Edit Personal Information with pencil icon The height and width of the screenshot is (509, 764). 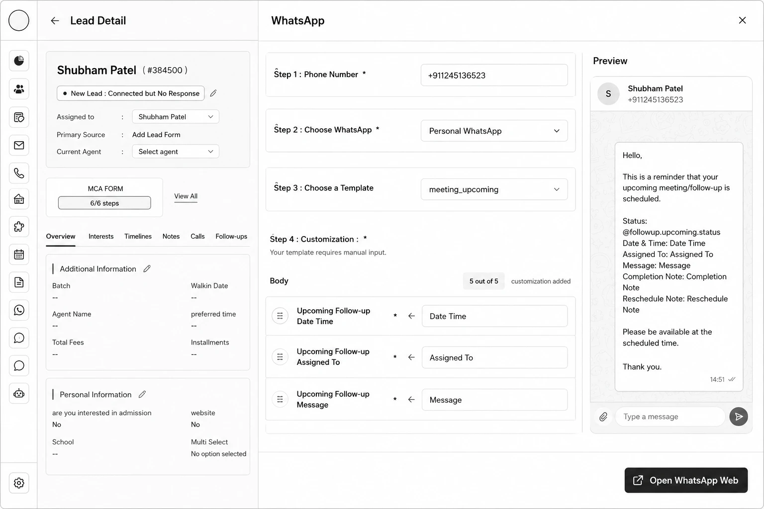[x=142, y=394]
